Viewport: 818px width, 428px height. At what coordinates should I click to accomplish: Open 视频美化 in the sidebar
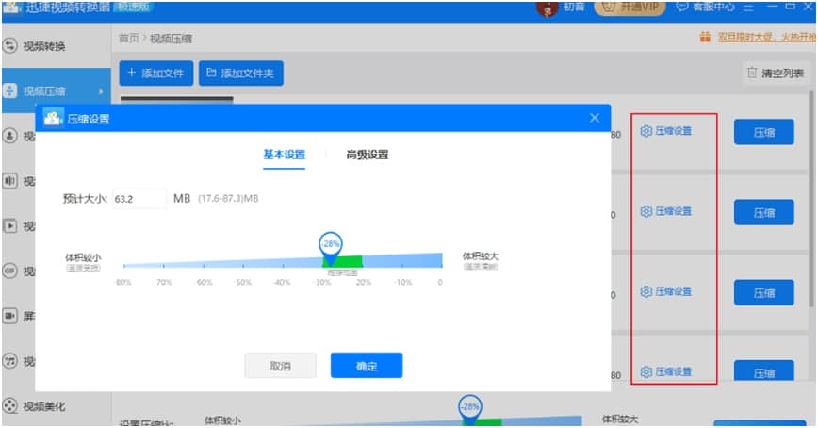point(44,406)
